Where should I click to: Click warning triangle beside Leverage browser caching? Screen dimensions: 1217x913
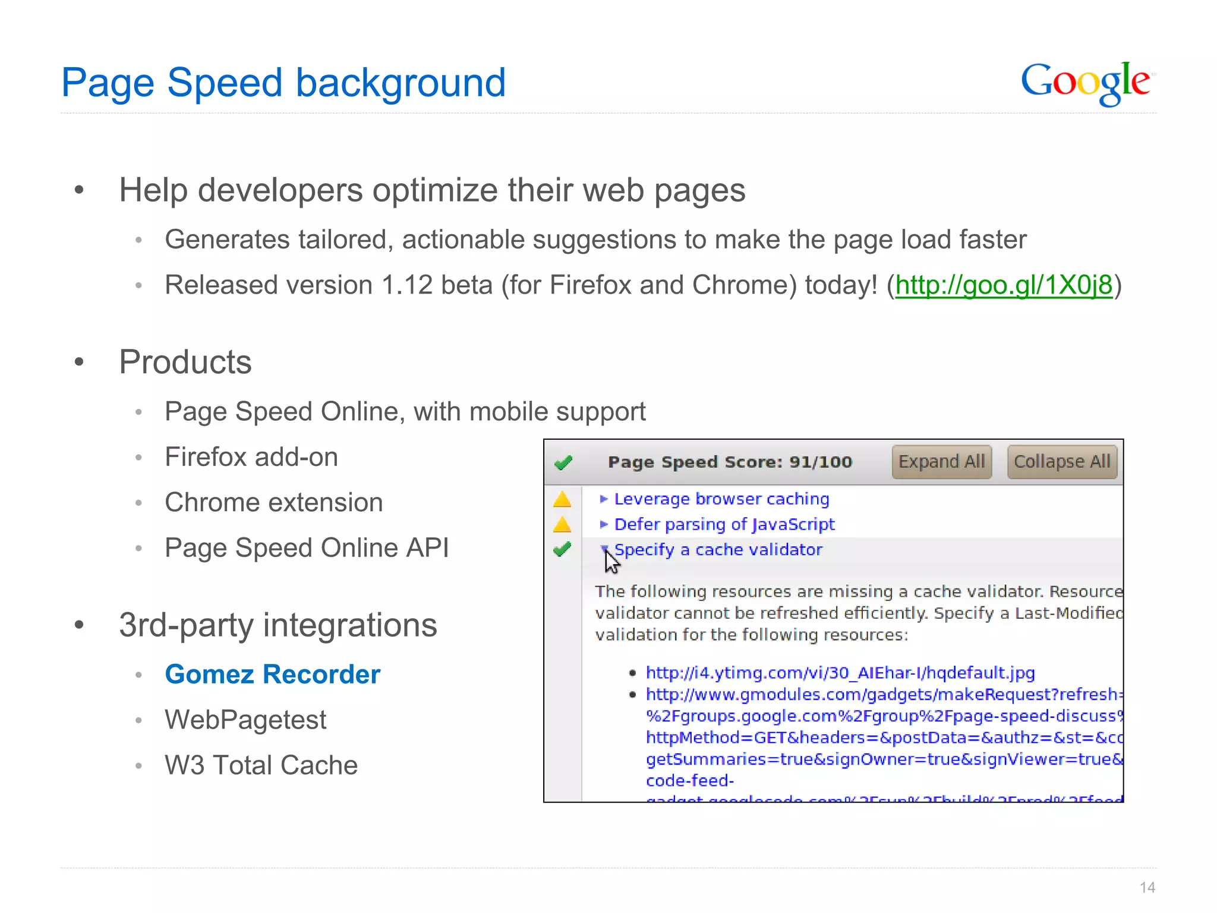[x=562, y=499]
